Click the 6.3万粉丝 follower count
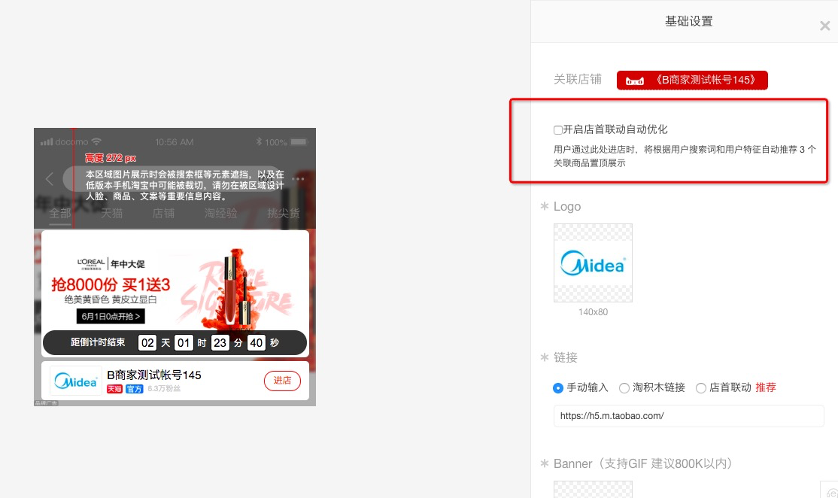 (x=164, y=389)
